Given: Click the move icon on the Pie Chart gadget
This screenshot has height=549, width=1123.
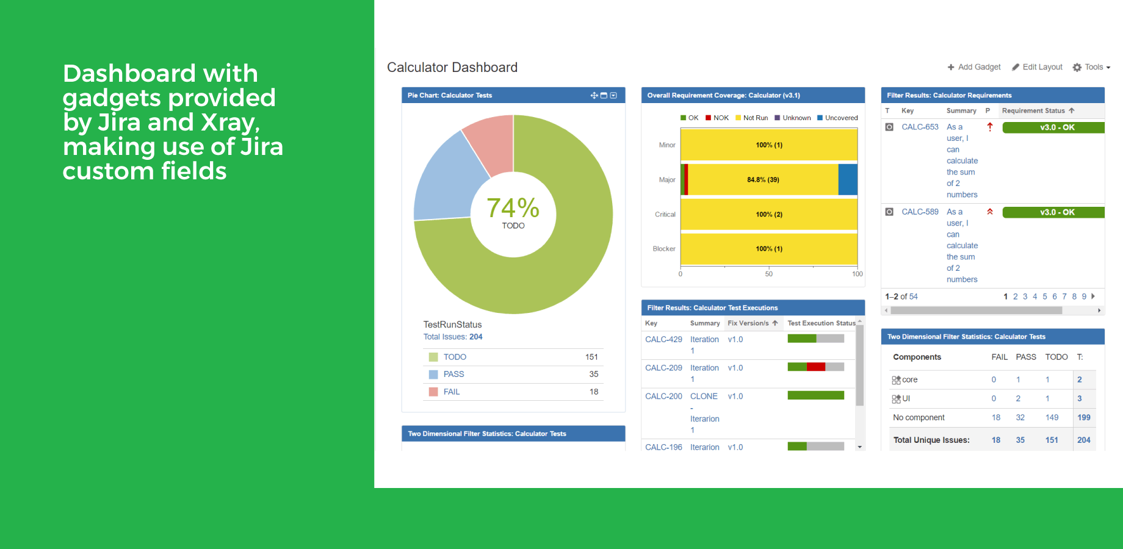Looking at the screenshot, I should [594, 95].
